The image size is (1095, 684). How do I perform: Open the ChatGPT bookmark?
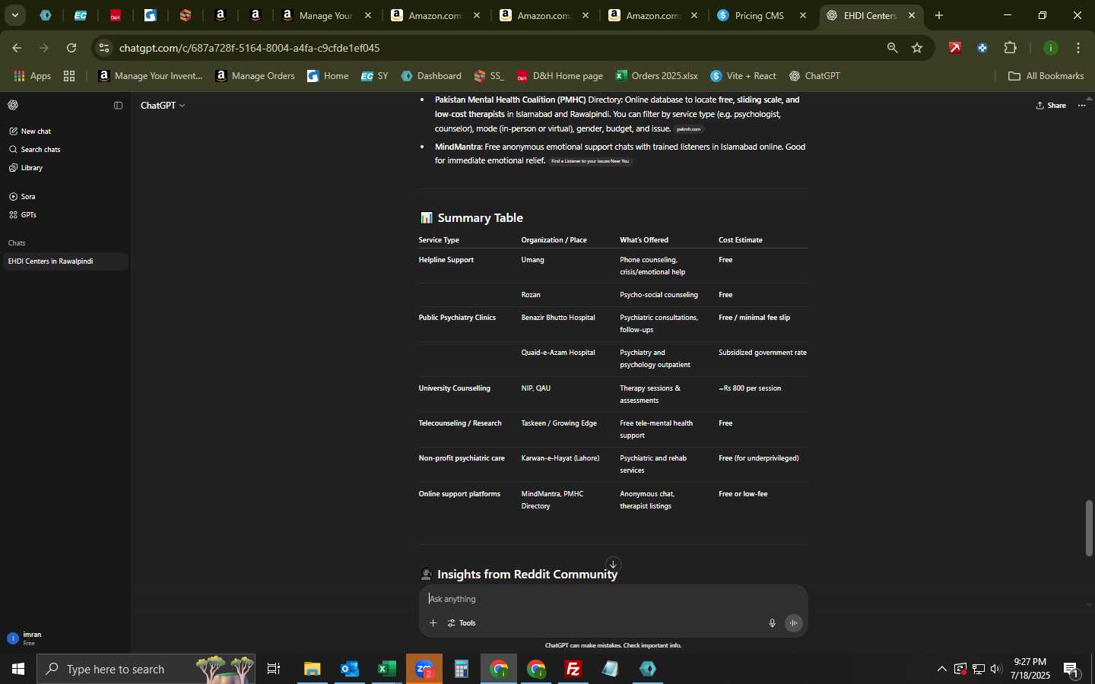815,76
